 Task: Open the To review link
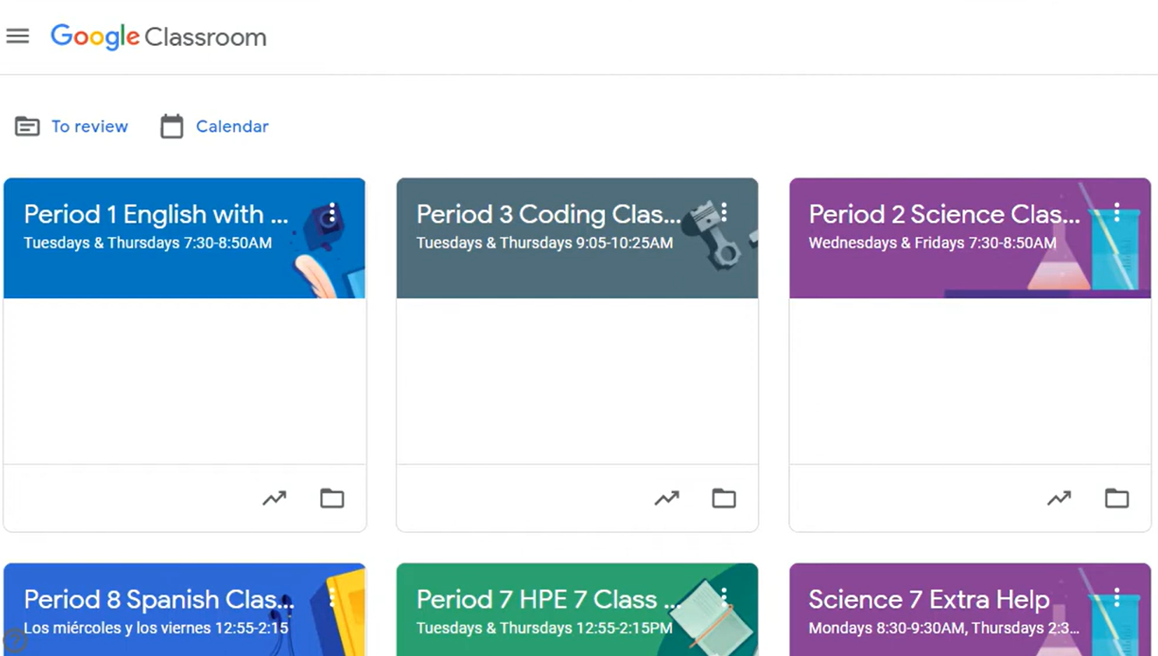(x=90, y=126)
